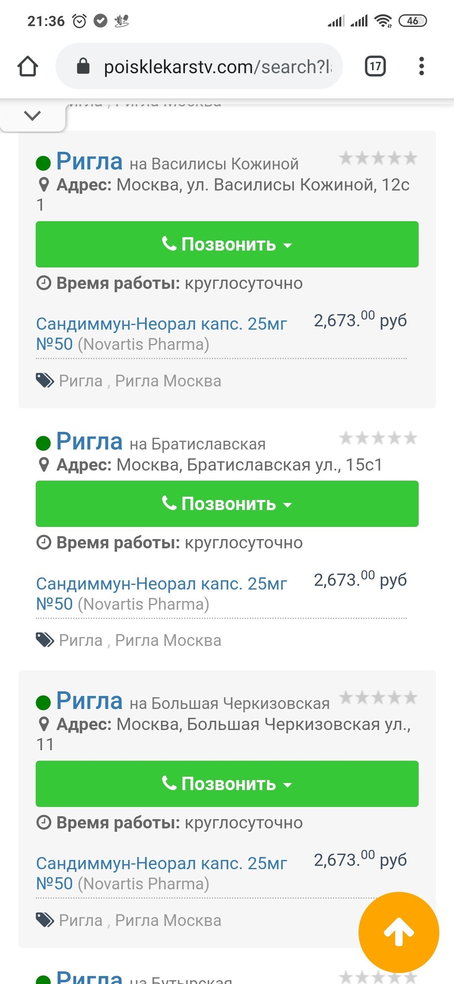The height and width of the screenshot is (984, 454).
Task: Click the star rating for Ригла на Братиславская
Action: pos(378,439)
